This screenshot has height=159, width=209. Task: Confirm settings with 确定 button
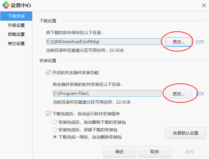(x=119, y=151)
